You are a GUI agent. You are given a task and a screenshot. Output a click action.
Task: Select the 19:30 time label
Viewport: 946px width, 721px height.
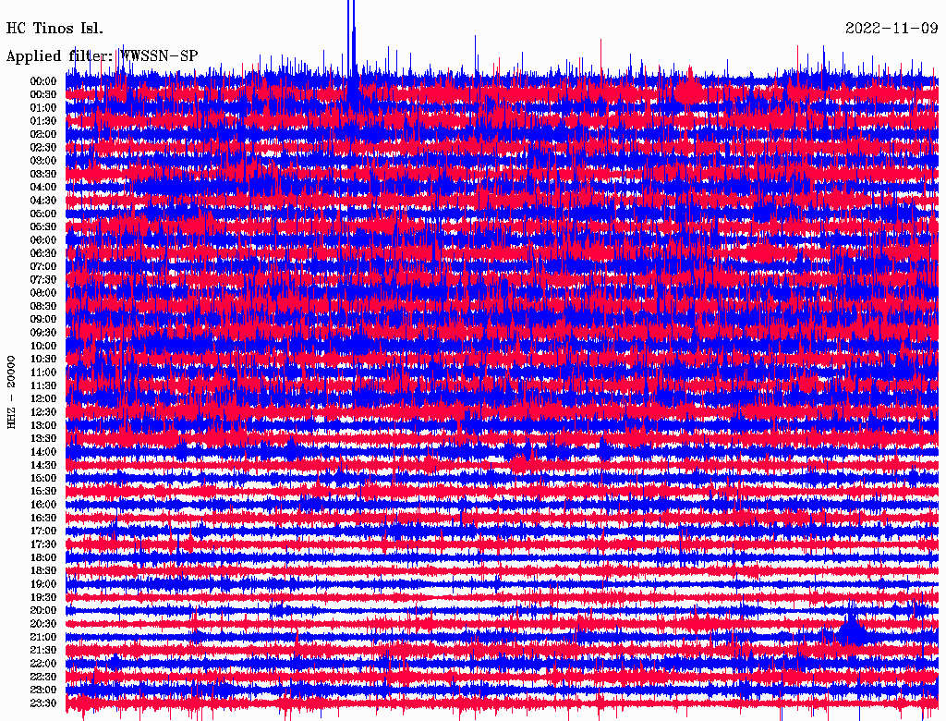coord(43,597)
